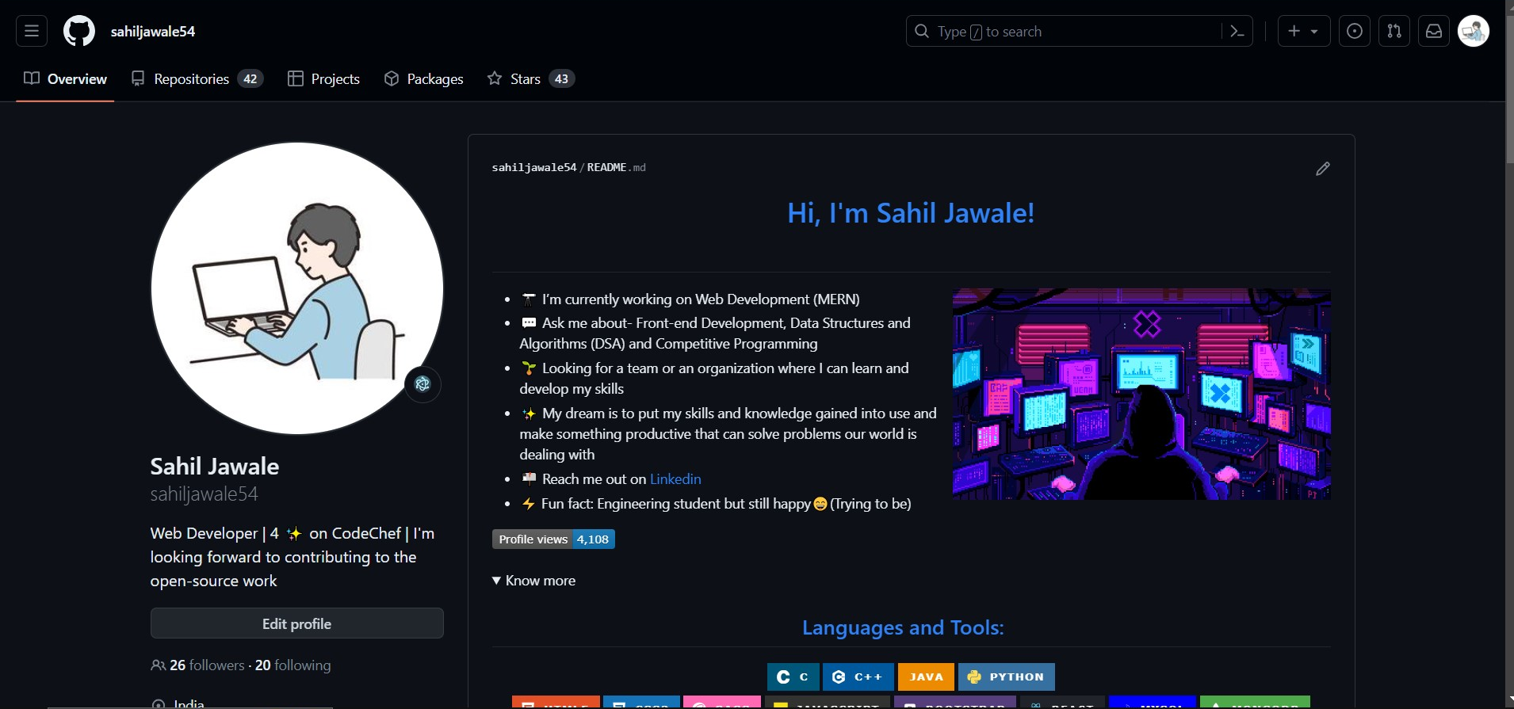Collapse the Know more details section
Screen dimensions: 1514x709
click(533, 581)
